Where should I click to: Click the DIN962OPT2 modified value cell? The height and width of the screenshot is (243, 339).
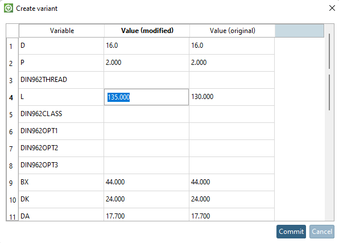pos(146,148)
